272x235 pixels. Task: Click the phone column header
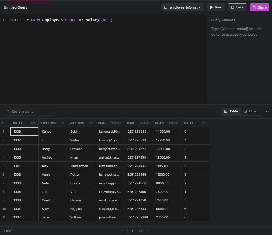point(138,123)
